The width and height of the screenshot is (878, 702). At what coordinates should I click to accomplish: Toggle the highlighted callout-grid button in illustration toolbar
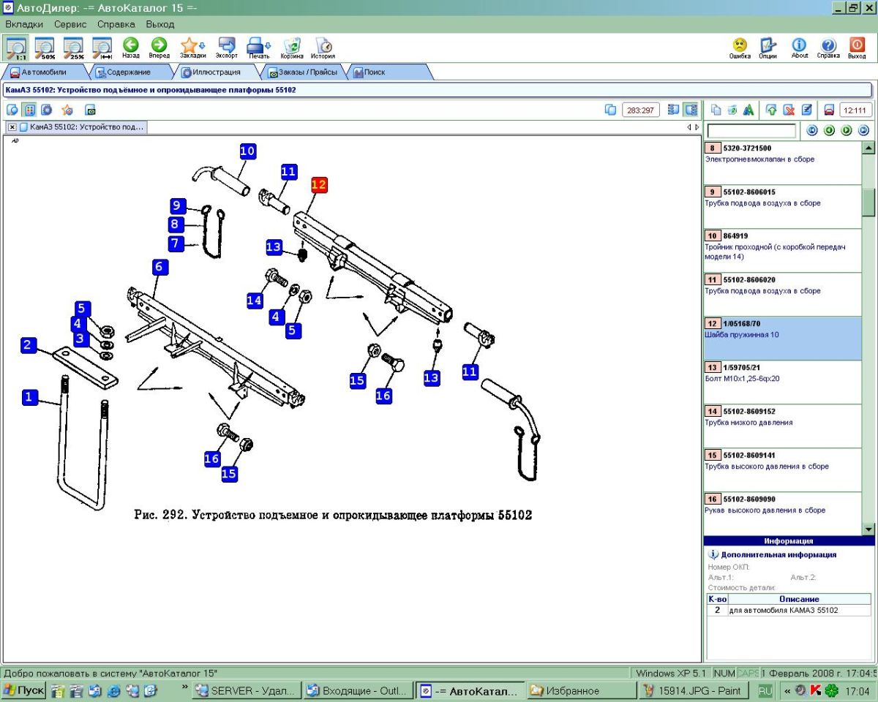[30, 110]
